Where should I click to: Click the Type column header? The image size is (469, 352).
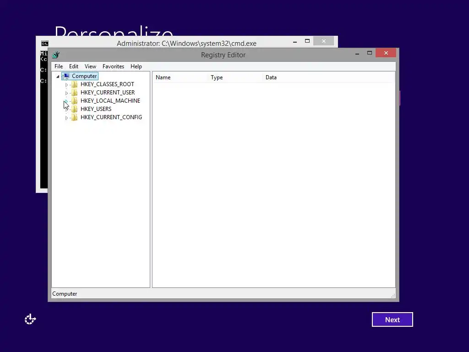236,77
